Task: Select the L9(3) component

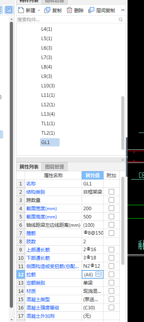Action: click(x=47, y=76)
